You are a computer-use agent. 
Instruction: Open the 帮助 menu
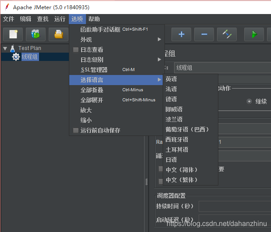[x=94, y=19]
